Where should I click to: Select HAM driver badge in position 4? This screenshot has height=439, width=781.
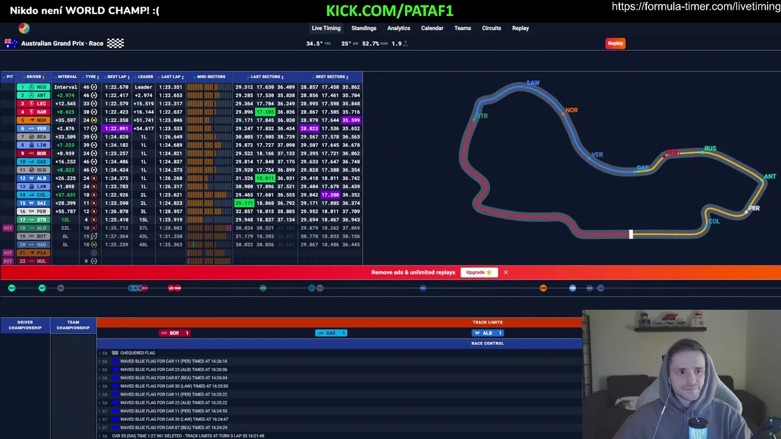coord(34,112)
